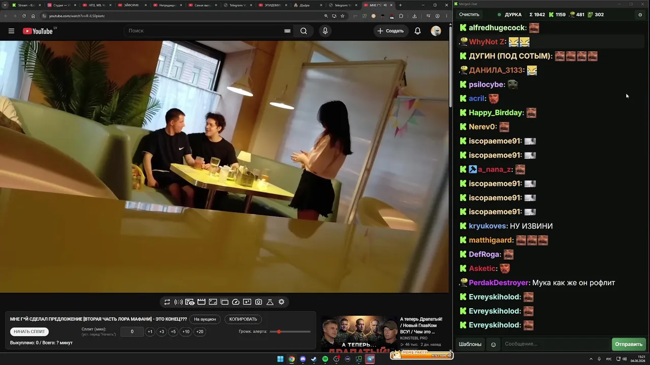
Task: Open the emoji picker in Merged Chat
Action: click(x=493, y=345)
